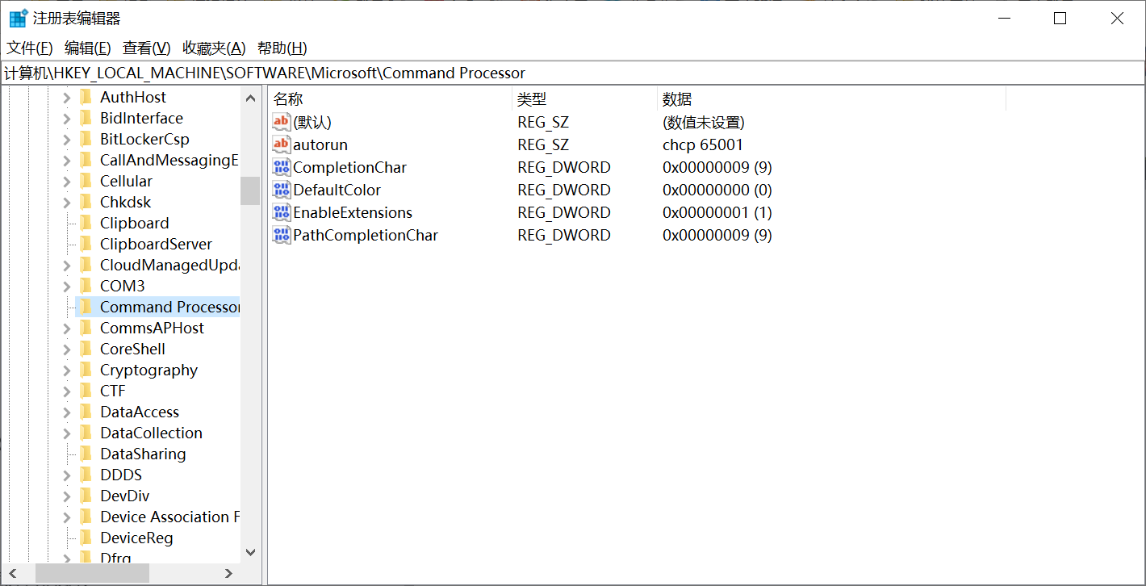
Task: Click the DWORD icon beside EnableExtensions
Action: point(282,212)
